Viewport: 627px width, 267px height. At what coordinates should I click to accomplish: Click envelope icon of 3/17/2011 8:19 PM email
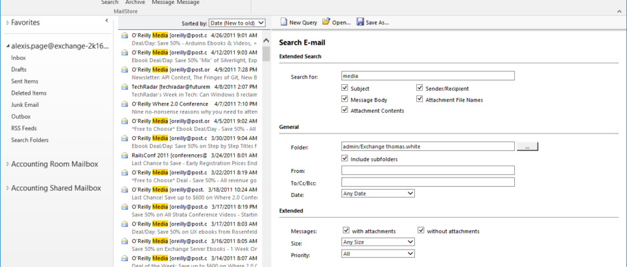(124, 207)
